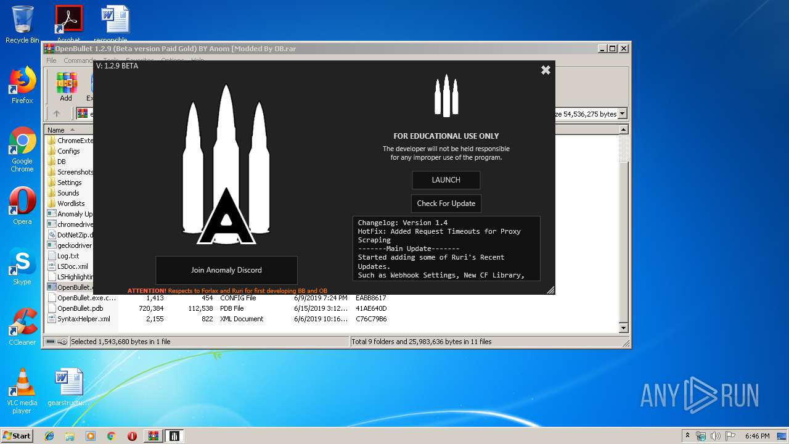
Task: Select the Settings folder in the list
Action: point(64,183)
